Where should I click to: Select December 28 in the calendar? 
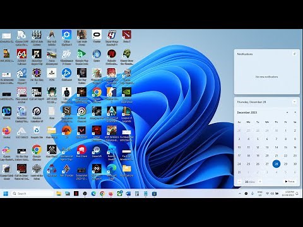pos(276,164)
